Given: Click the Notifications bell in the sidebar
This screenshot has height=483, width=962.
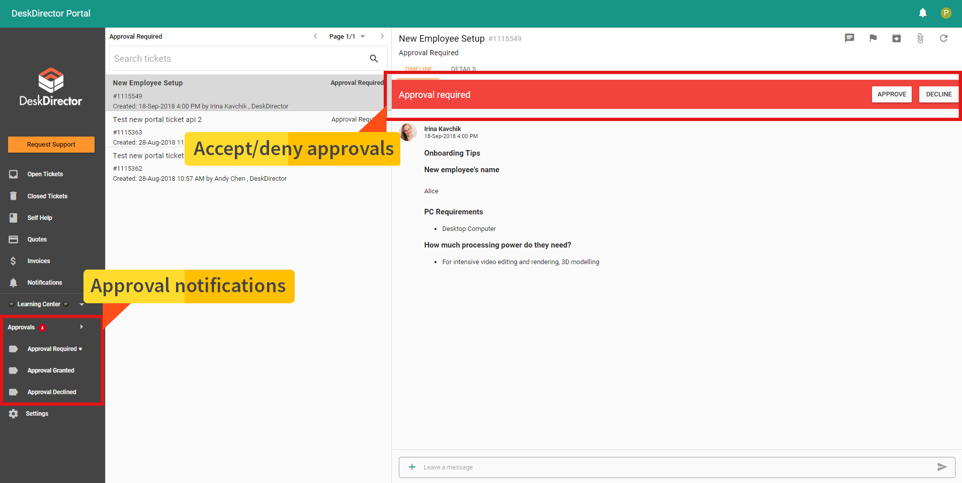Looking at the screenshot, I should [x=45, y=282].
